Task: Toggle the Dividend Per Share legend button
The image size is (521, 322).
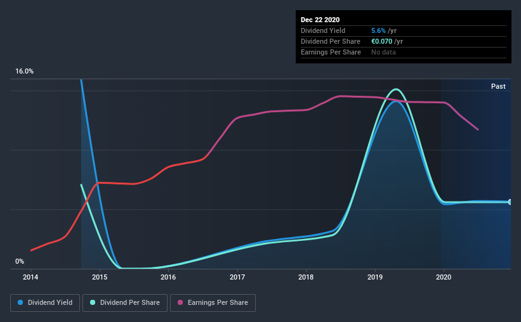Action: coord(125,303)
